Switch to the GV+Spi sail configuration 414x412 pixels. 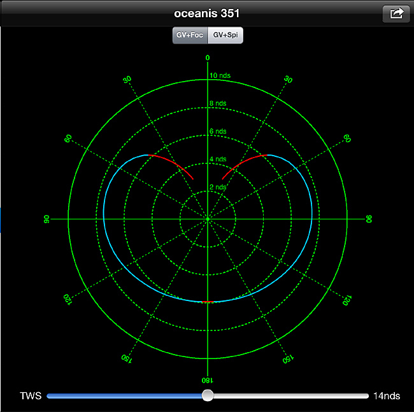225,35
